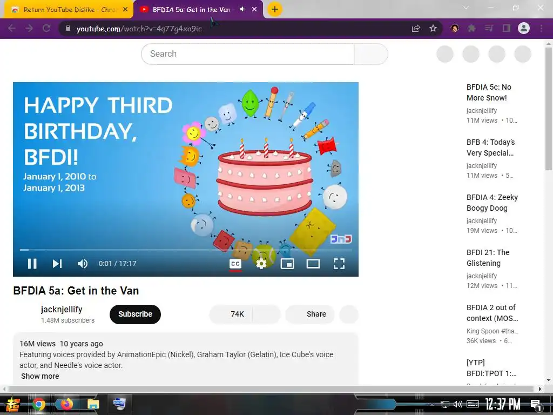The height and width of the screenshot is (415, 553).
Task: Open the notification center
Action: click(x=536, y=405)
